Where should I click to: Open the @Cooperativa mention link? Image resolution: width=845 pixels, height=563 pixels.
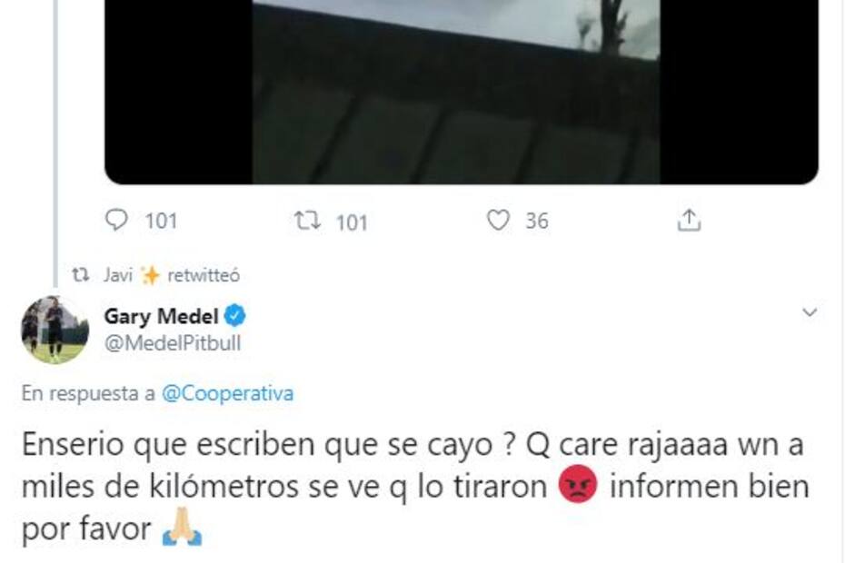(227, 393)
